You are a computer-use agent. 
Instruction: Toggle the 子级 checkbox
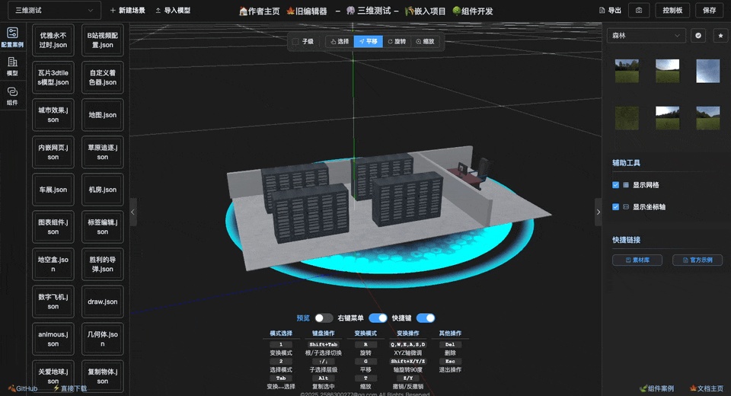[295, 42]
